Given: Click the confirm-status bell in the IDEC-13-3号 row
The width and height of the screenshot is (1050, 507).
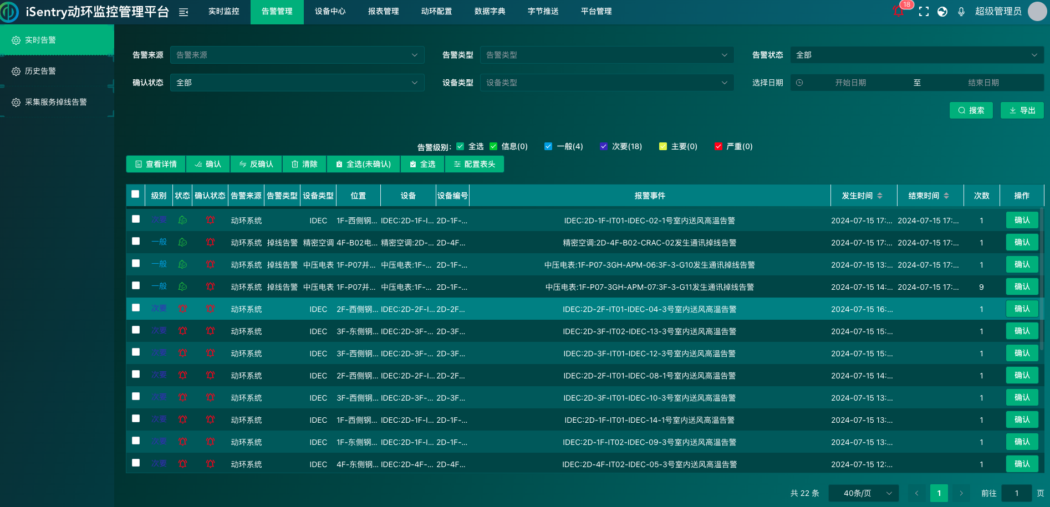Looking at the screenshot, I should click(x=210, y=331).
